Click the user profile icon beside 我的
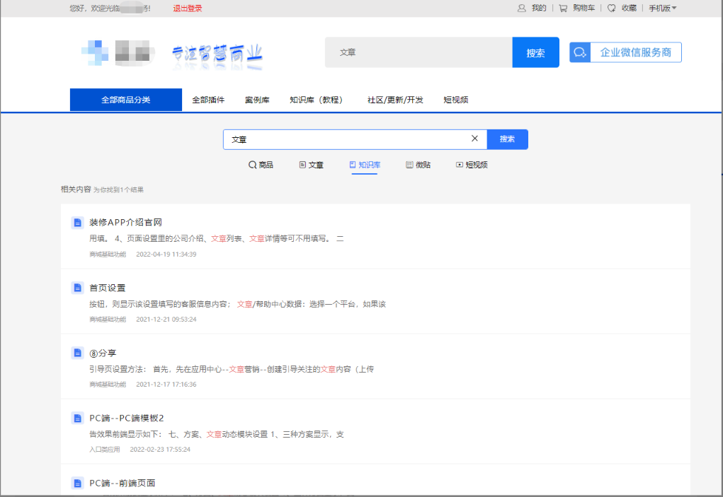The height and width of the screenshot is (497, 723). [x=522, y=8]
